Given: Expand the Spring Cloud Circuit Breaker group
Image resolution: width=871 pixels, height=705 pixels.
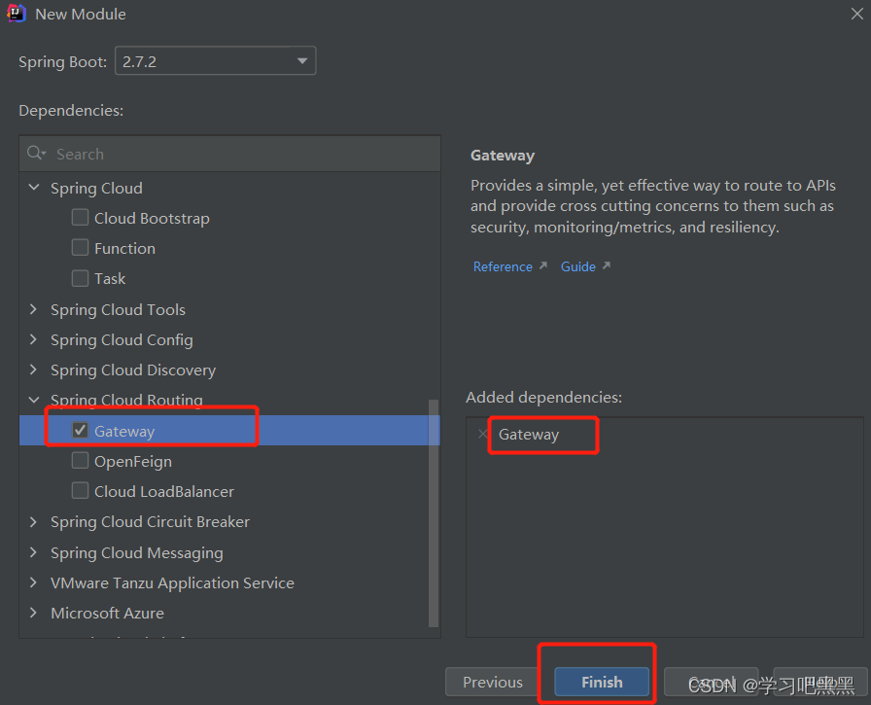Looking at the screenshot, I should click(x=33, y=522).
